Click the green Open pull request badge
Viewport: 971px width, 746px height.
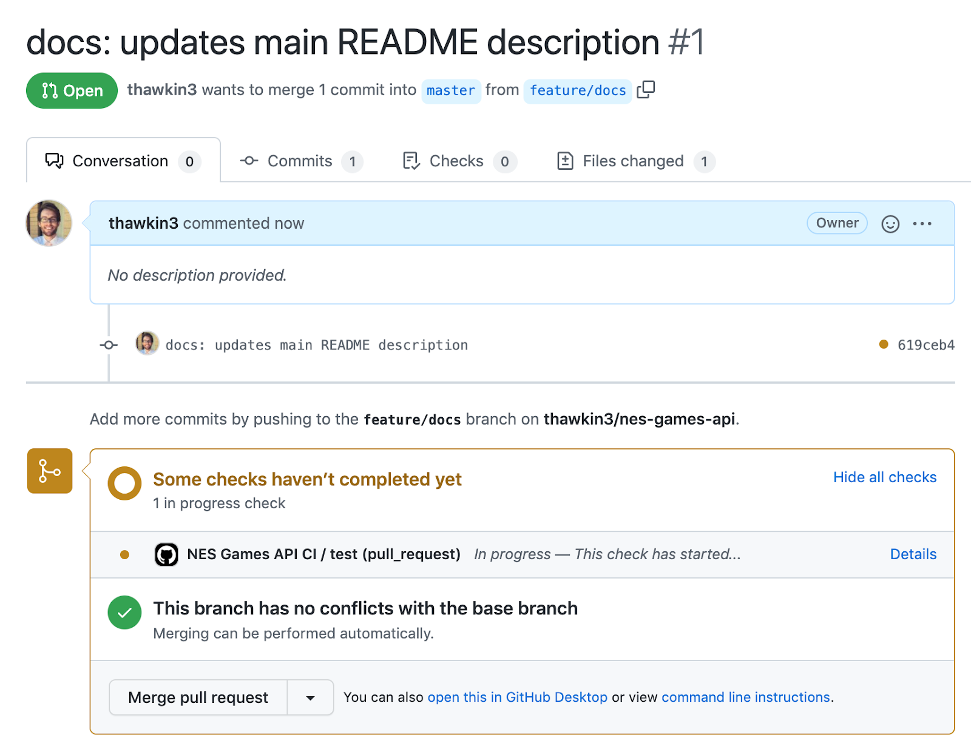coord(72,90)
